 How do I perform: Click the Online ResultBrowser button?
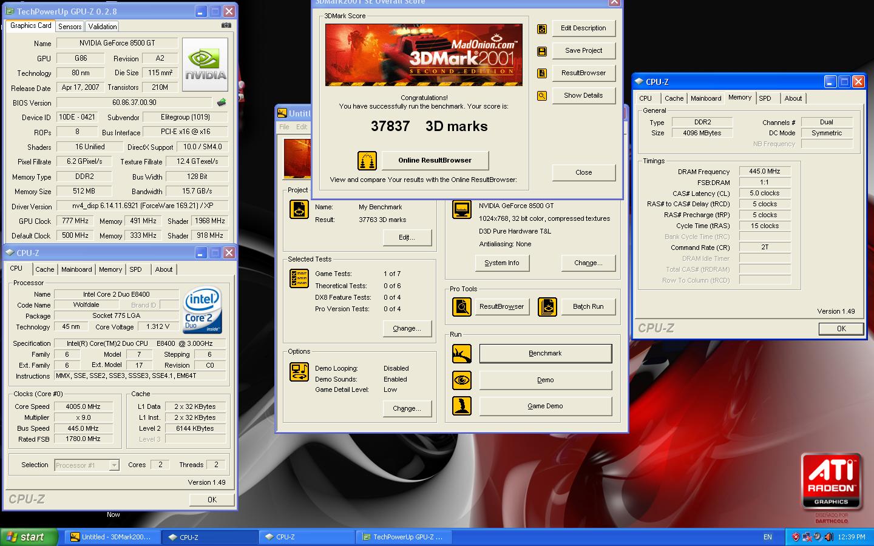[x=435, y=160]
